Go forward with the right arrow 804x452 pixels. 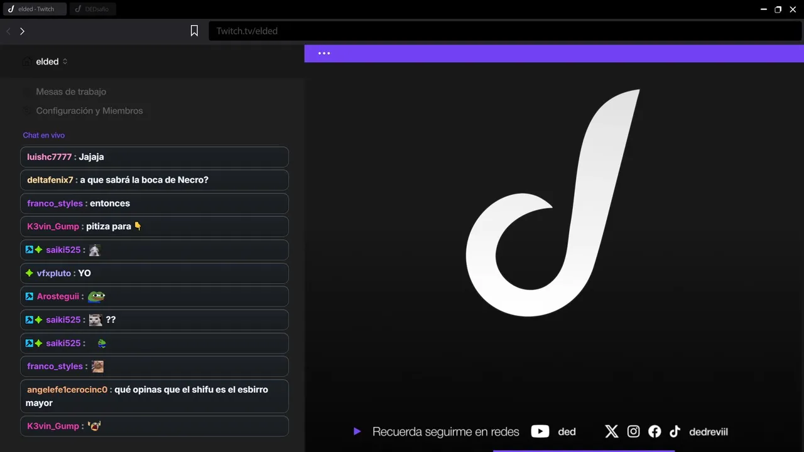pyautogui.click(x=22, y=31)
